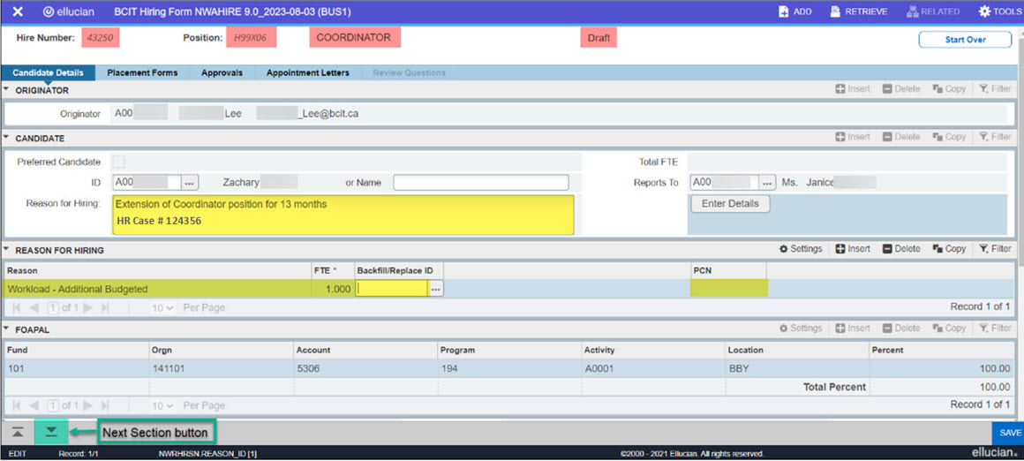Go to first page in FOAPAL pager
Viewport: 1024px width, 461px height.
(x=16, y=405)
